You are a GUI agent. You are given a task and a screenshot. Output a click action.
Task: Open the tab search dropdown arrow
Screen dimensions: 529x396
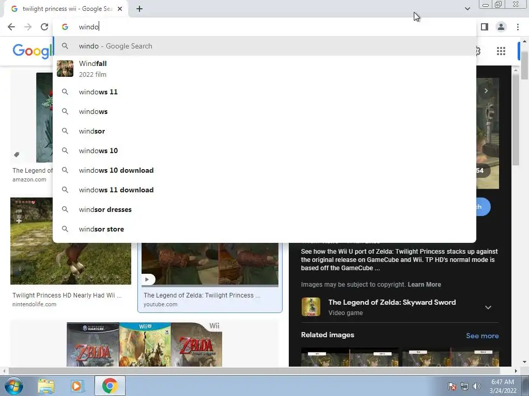click(x=467, y=9)
